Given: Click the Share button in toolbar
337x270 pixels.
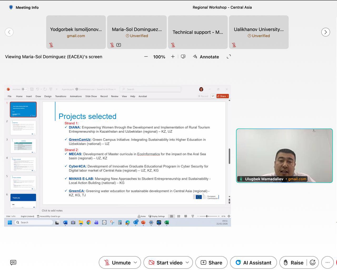Looking at the screenshot, I should [x=211, y=262].
